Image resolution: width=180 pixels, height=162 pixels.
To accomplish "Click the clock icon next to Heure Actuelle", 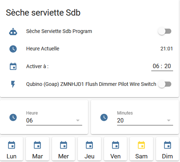I will click(13, 49).
